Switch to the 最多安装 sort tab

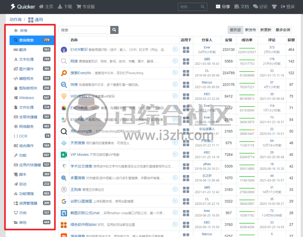point(283,30)
